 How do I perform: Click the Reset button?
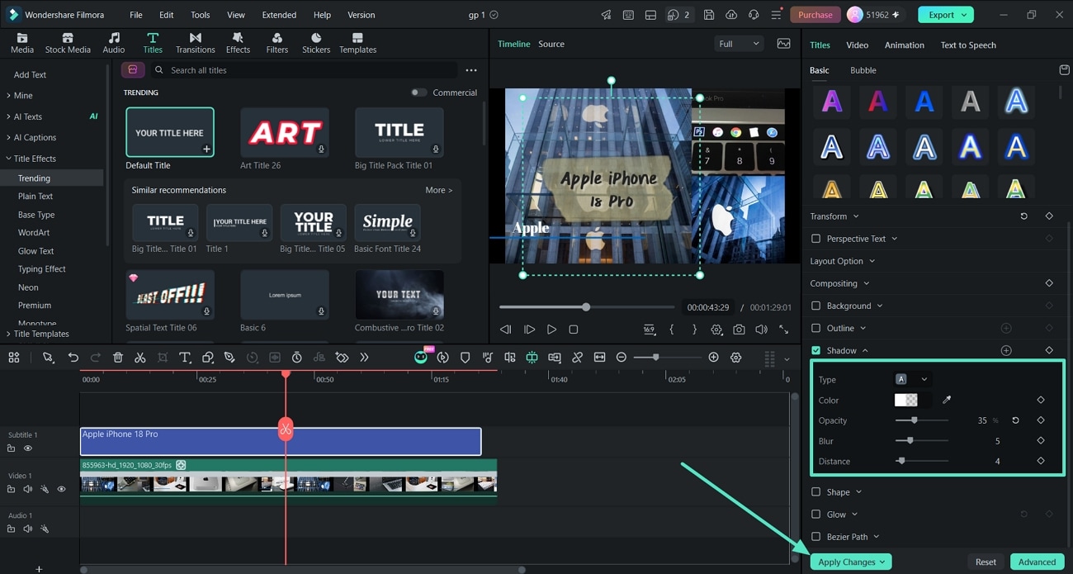coord(986,562)
